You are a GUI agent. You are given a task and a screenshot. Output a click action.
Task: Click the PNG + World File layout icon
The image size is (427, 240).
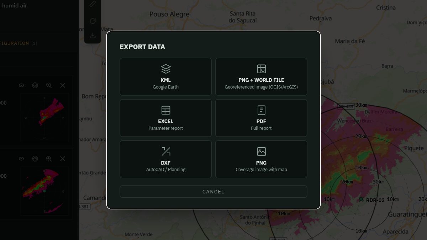262,69
